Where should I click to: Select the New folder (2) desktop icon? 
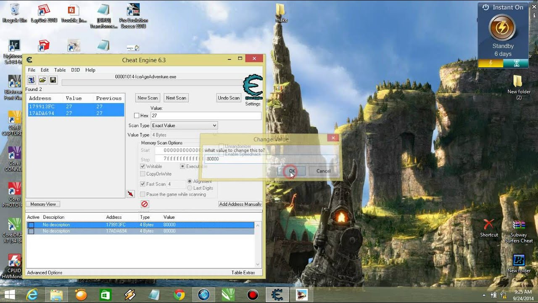tap(519, 88)
